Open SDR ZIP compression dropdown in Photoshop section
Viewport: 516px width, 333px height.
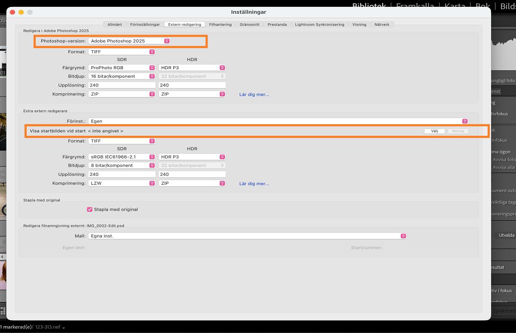pos(122,94)
